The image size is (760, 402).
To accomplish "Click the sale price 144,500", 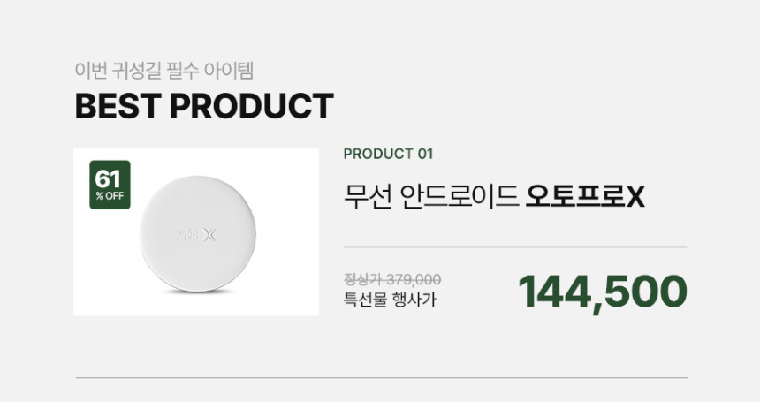I will [602, 292].
